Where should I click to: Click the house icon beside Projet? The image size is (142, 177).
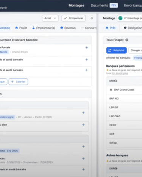[17, 28]
